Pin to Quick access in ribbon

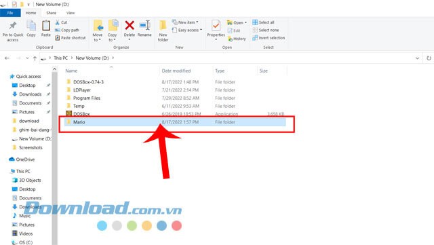pos(13,32)
